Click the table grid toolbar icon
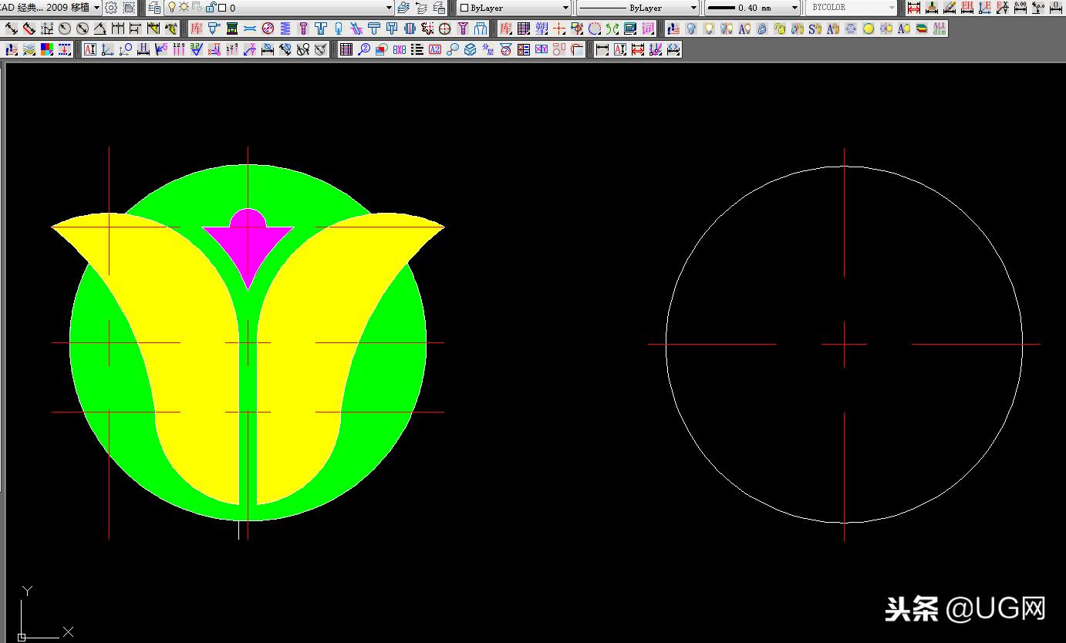 [x=346, y=50]
